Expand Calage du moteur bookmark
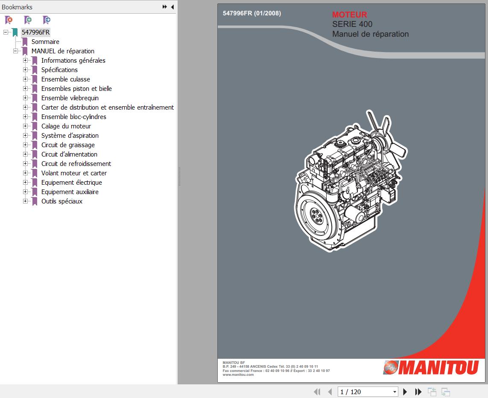 (25, 126)
